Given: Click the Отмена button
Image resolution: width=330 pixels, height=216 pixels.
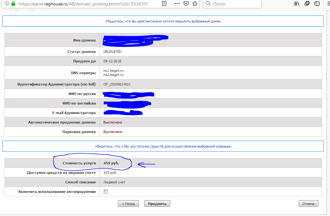Looking at the screenshot, I should coord(308,204).
